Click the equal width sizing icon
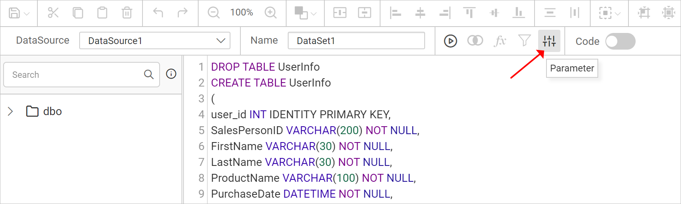Screen dimensions: 681x204 tap(340, 13)
